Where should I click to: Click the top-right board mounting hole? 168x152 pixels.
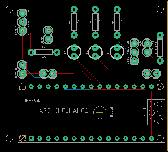tap(160, 9)
